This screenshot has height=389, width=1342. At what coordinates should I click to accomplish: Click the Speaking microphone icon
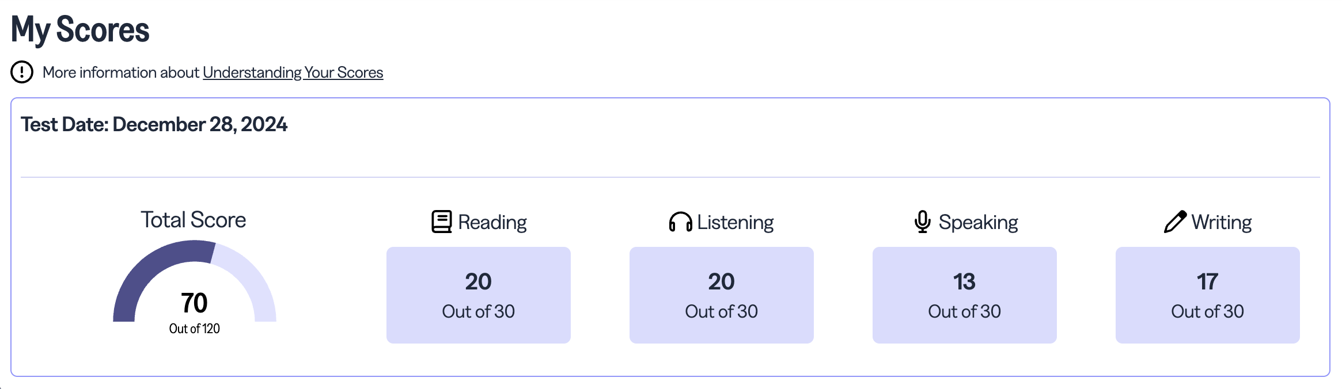[922, 222]
